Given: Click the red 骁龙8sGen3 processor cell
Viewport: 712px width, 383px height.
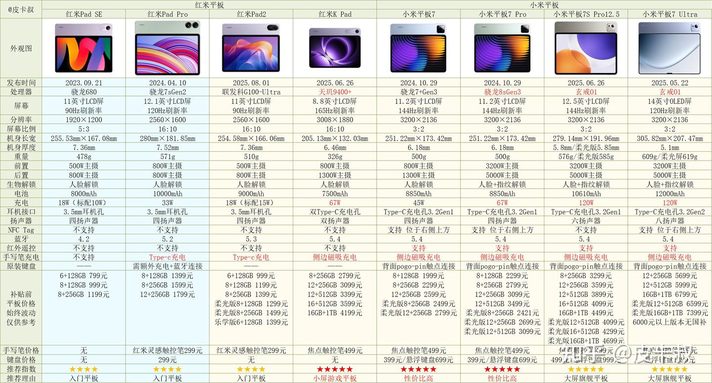Looking at the screenshot, I should (x=502, y=92).
